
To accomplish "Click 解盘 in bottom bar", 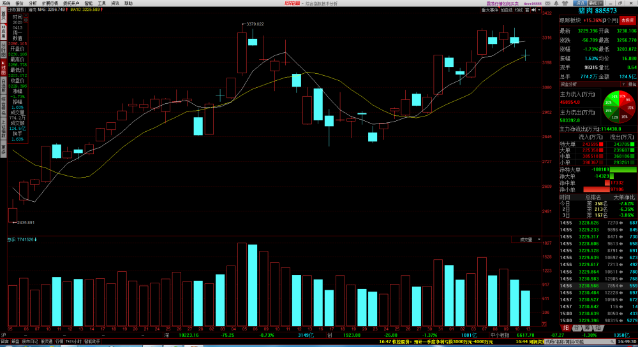I will click(x=15, y=342).
